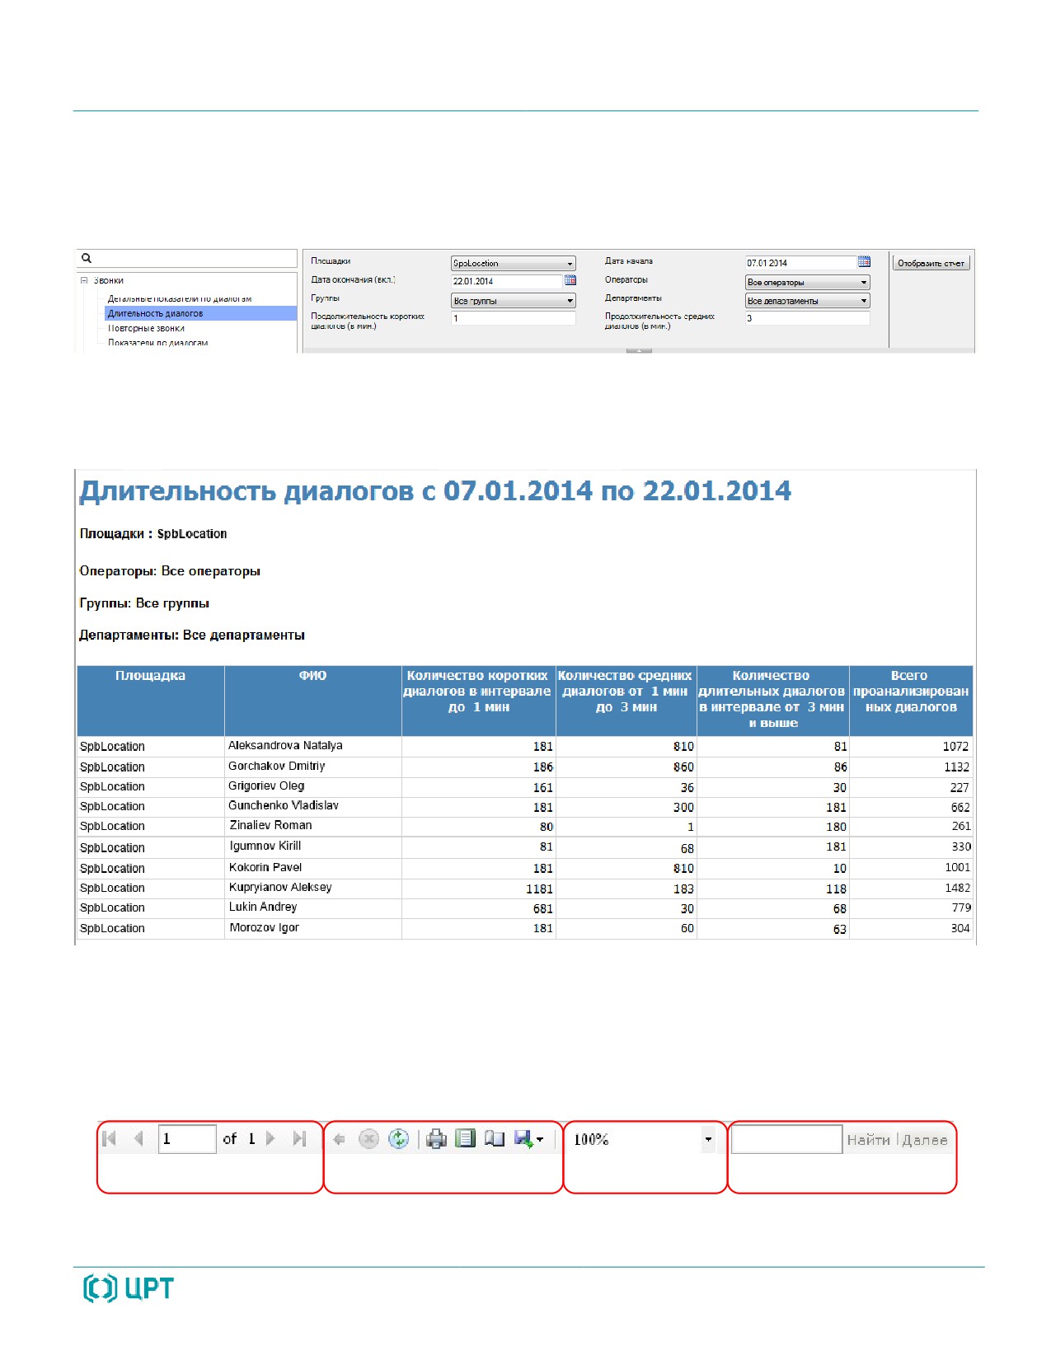Click the total value 1482
The height and width of the screenshot is (1360, 1051).
(x=957, y=888)
